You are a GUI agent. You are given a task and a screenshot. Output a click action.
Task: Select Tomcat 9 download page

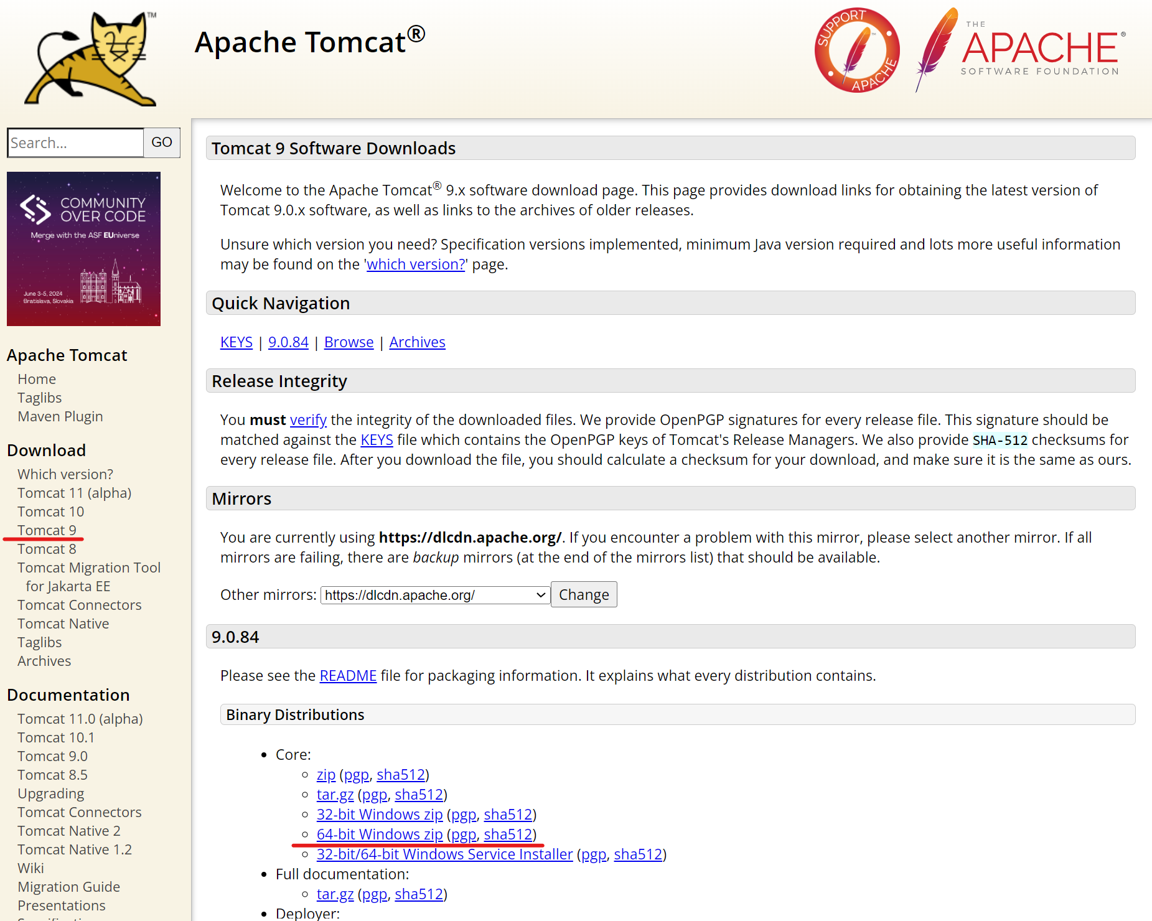click(47, 530)
